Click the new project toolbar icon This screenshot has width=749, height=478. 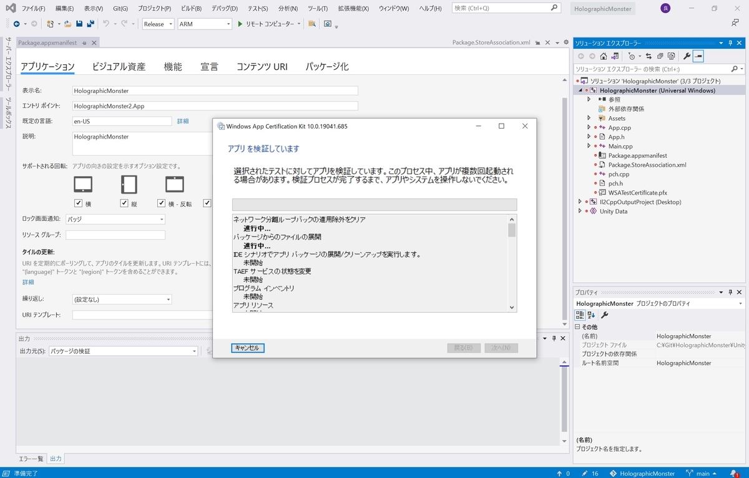pyautogui.click(x=51, y=24)
